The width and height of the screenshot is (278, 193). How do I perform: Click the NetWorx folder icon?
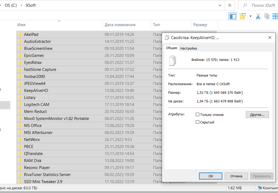(20, 139)
